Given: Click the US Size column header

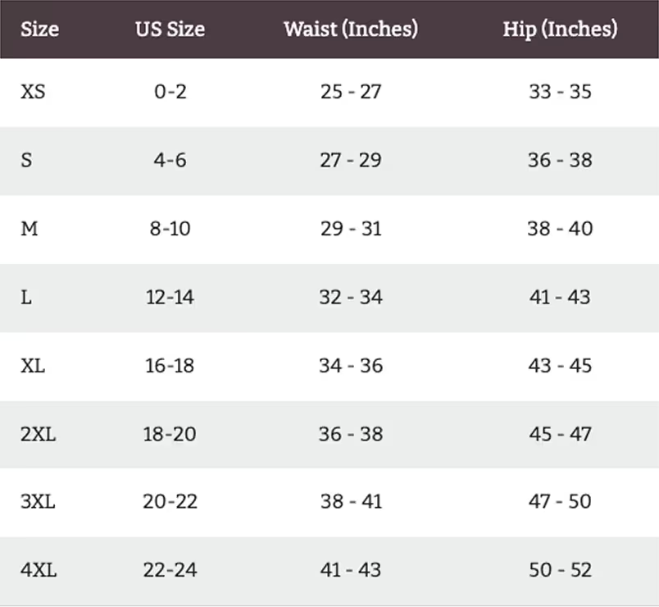Looking at the screenshot, I should [170, 30].
